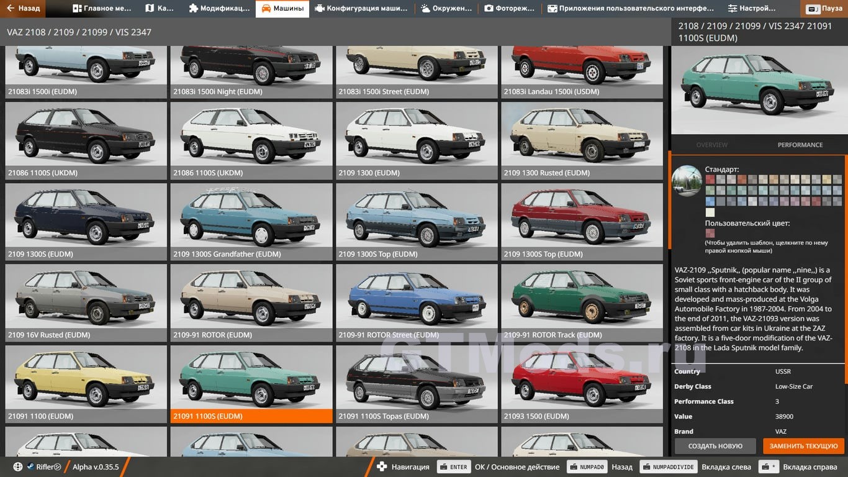Select the light blue 2109 1300S Top car
The height and width of the screenshot is (477, 848).
pyautogui.click(x=417, y=222)
